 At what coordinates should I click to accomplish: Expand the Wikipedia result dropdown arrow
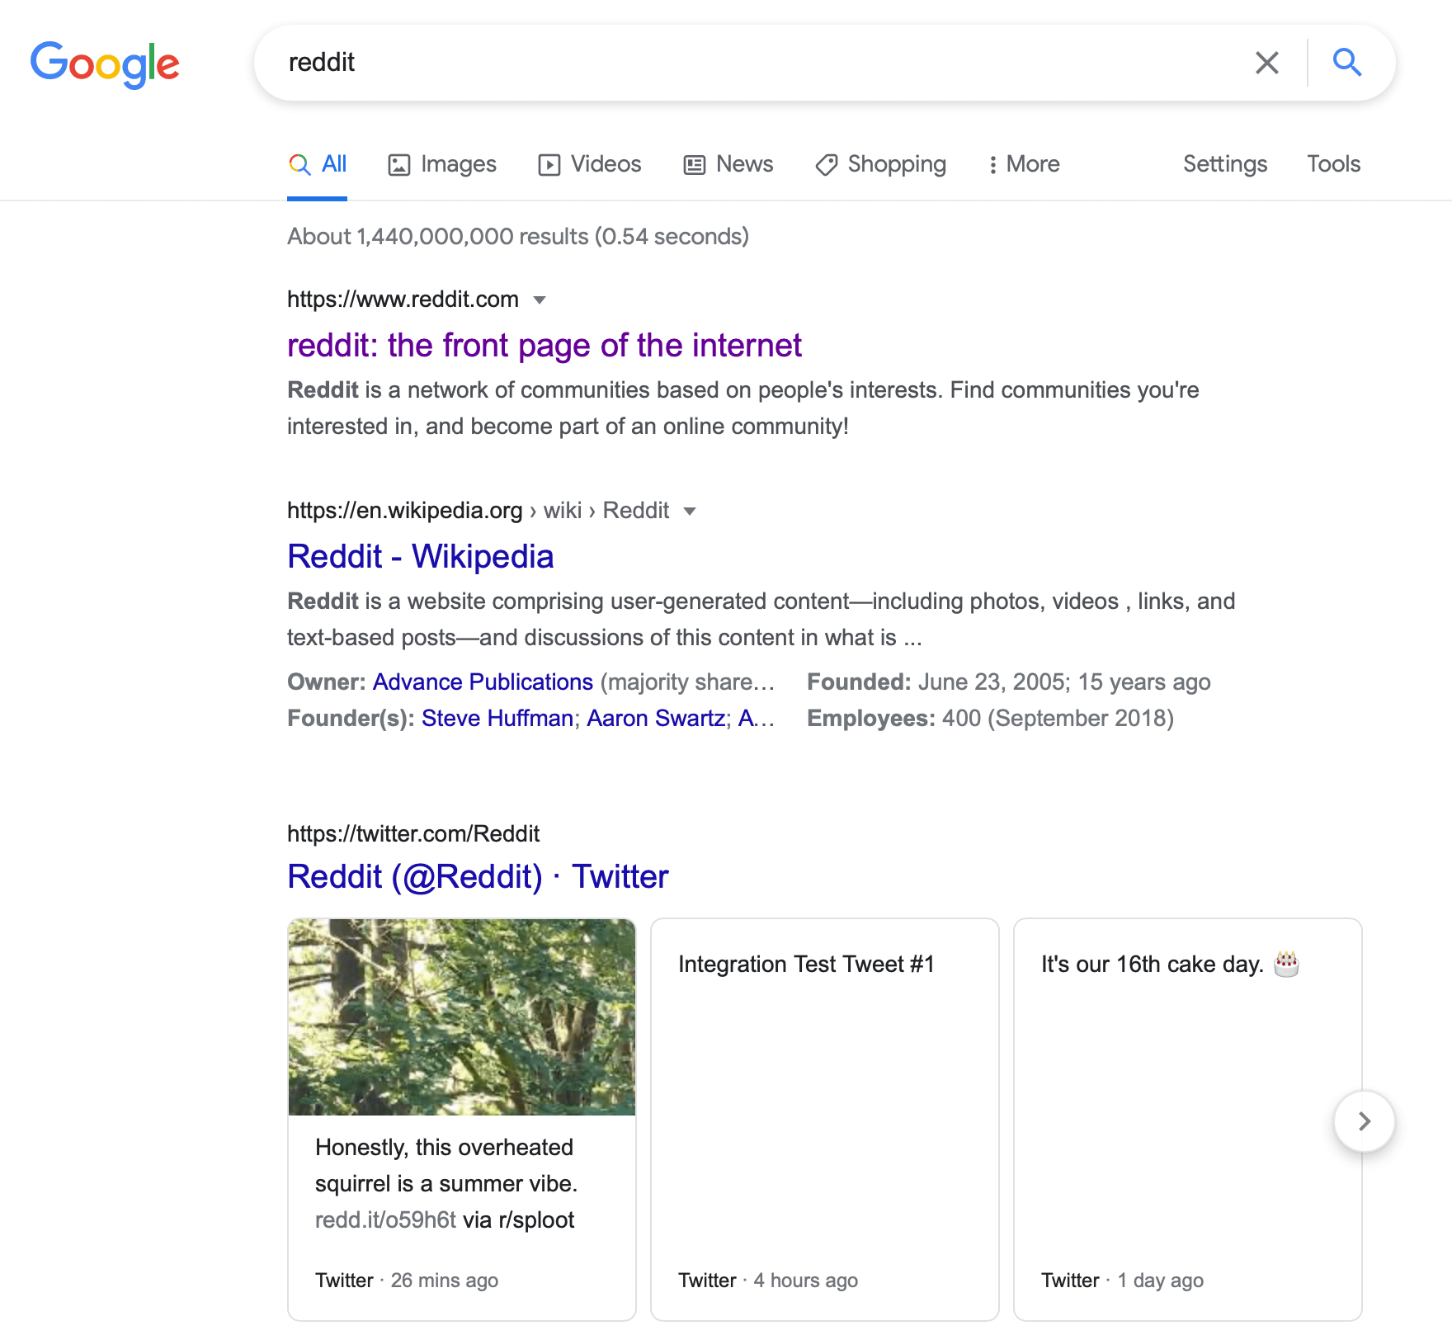[690, 512]
